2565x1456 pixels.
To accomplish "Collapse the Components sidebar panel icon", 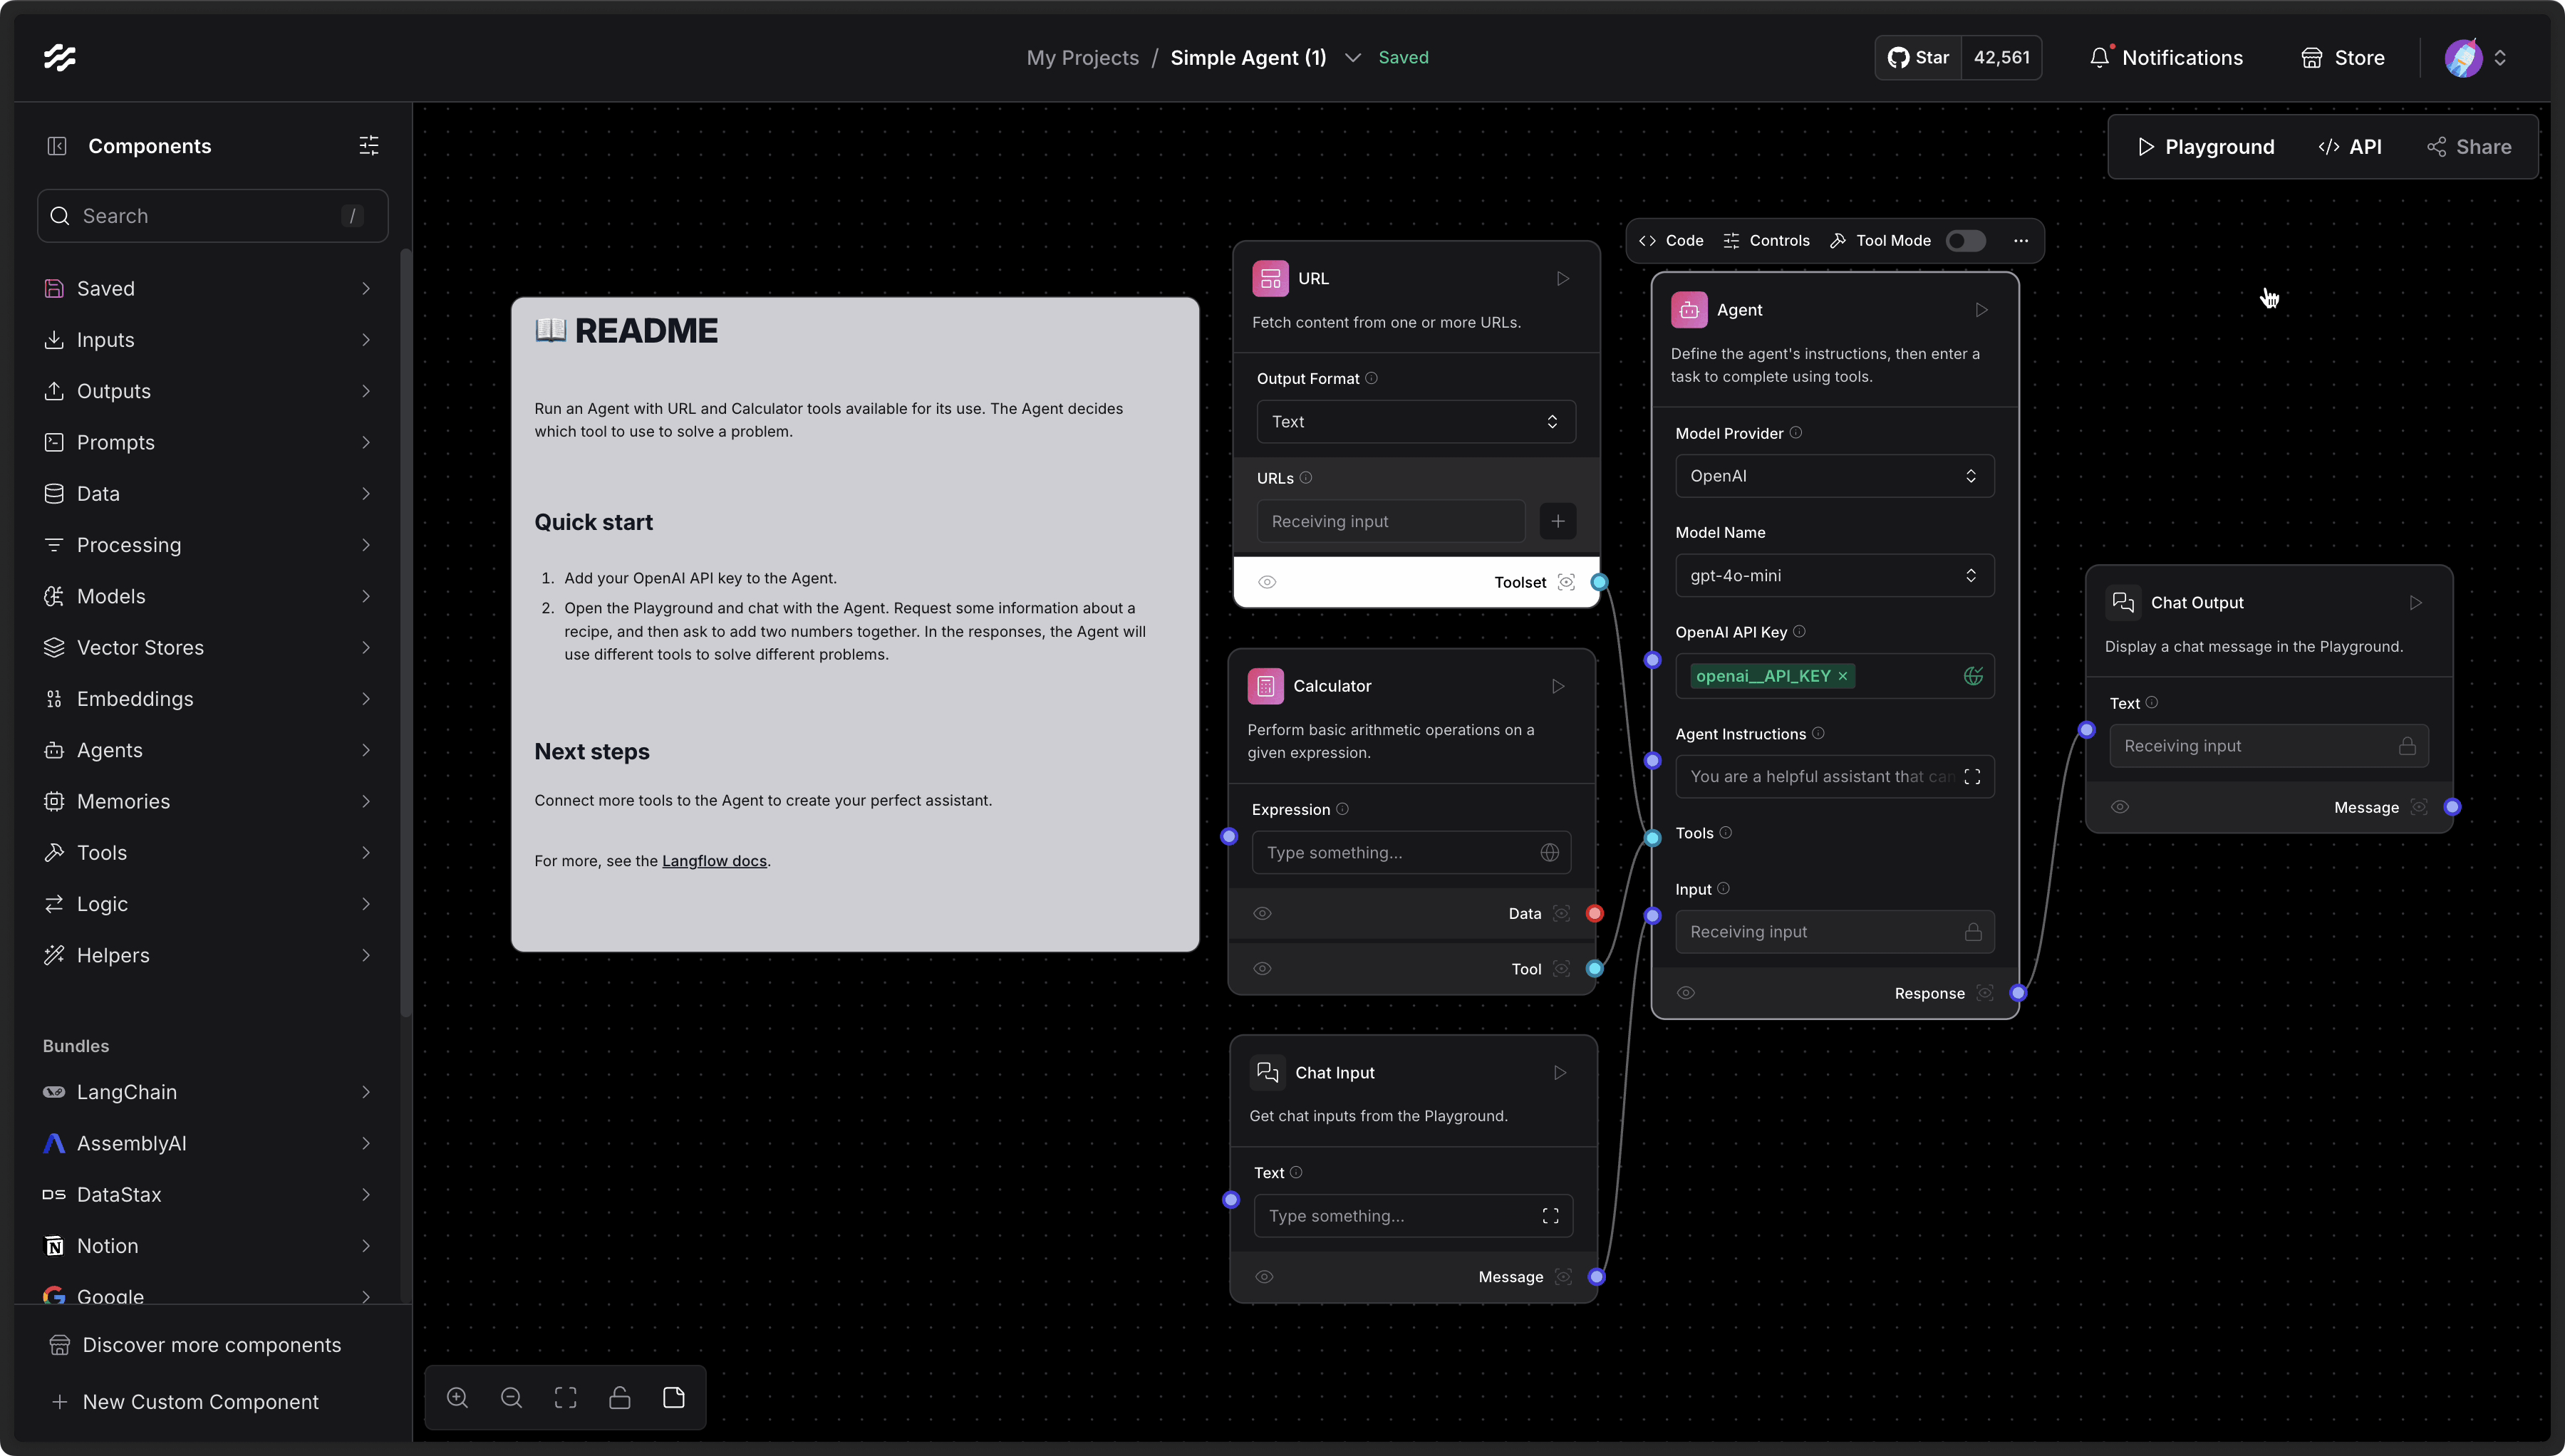I will pyautogui.click(x=57, y=146).
